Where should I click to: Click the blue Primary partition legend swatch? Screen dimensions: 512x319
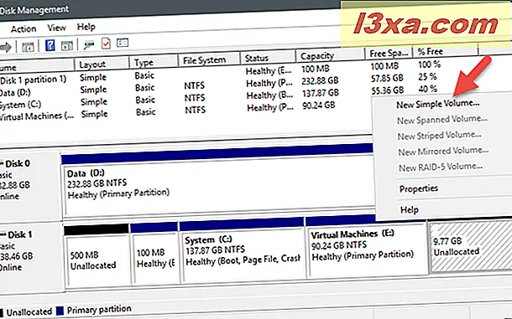(x=60, y=310)
